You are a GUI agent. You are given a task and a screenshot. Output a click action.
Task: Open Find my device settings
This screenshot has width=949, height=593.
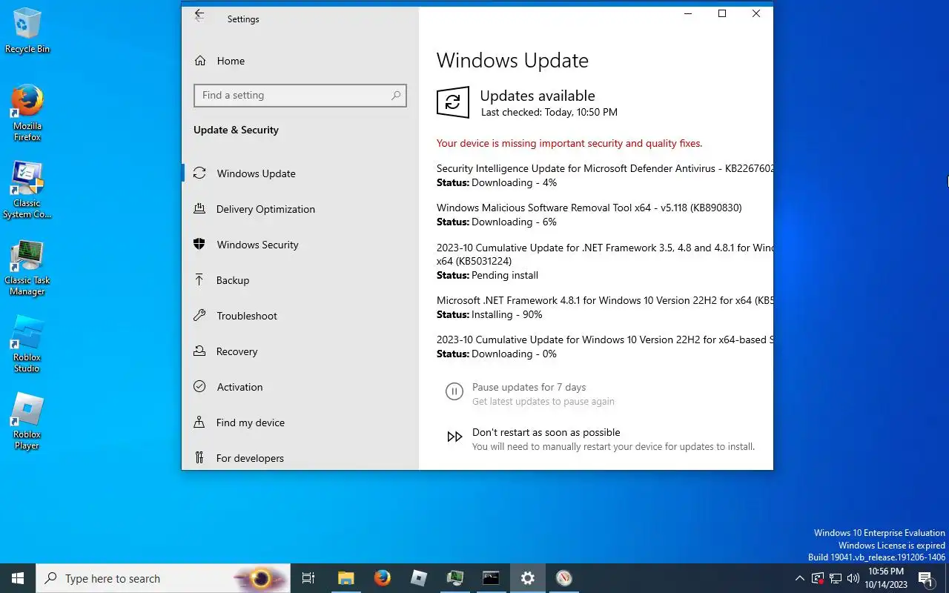pyautogui.click(x=300, y=423)
